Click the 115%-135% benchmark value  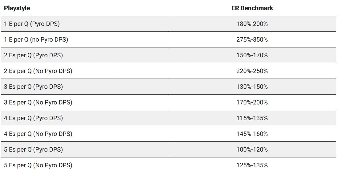point(252,118)
